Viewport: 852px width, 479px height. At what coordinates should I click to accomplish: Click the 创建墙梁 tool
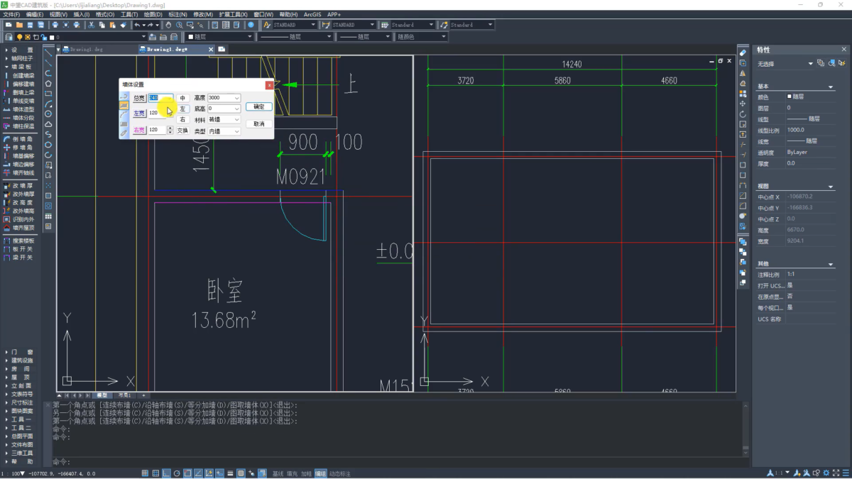point(19,75)
